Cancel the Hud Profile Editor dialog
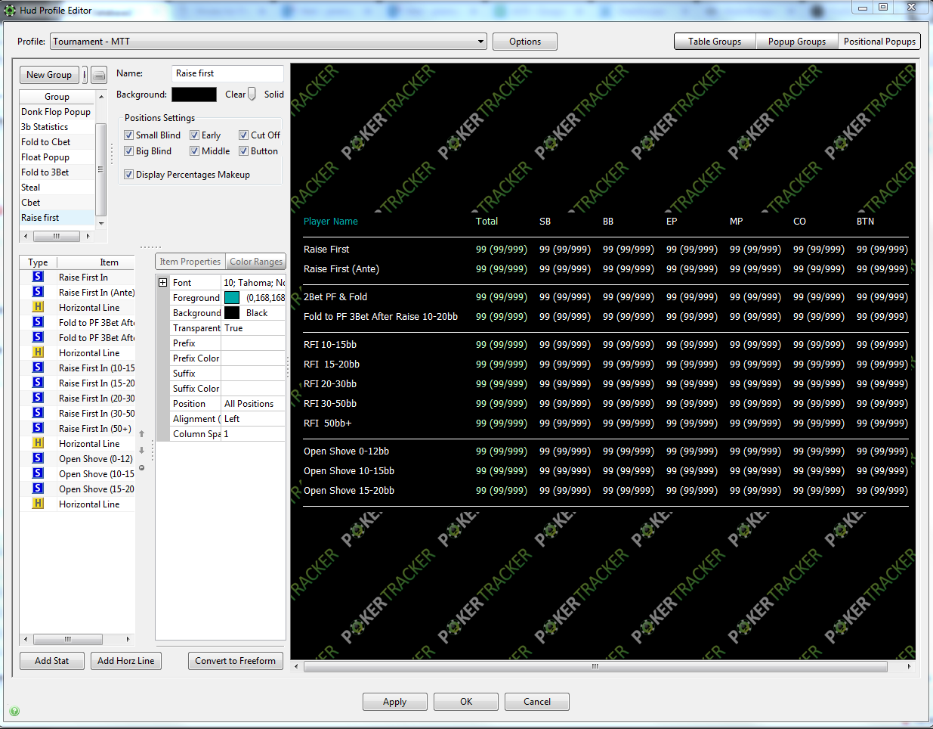Viewport: 933px width, 729px height. tap(537, 702)
